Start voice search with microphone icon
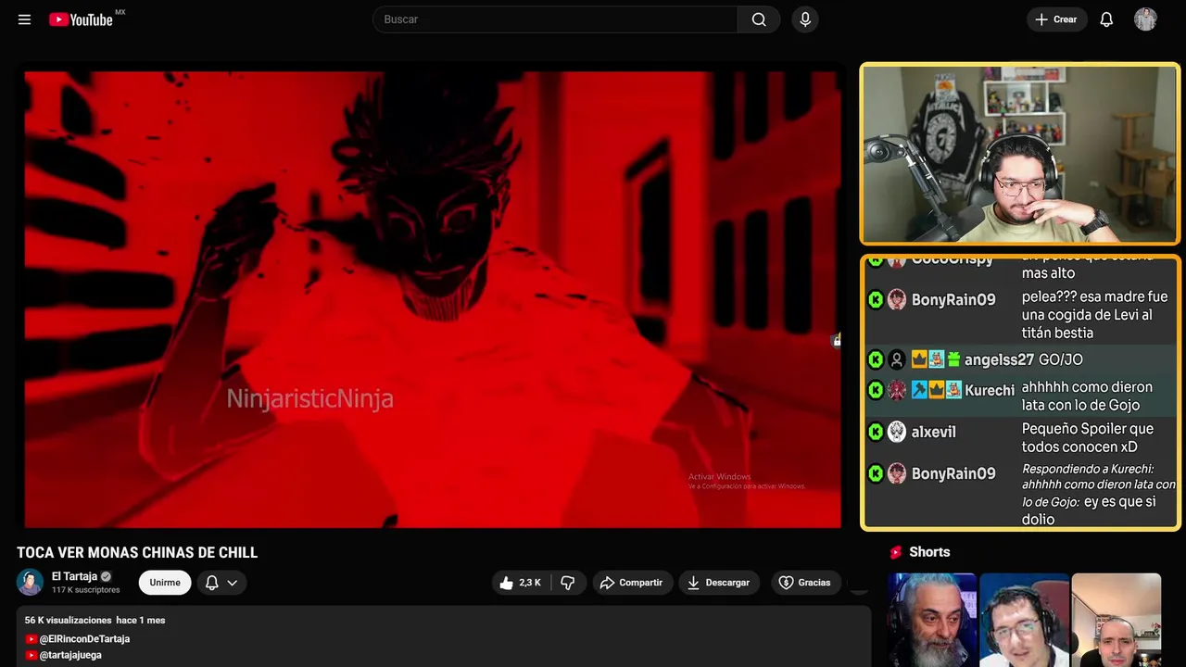 (805, 19)
